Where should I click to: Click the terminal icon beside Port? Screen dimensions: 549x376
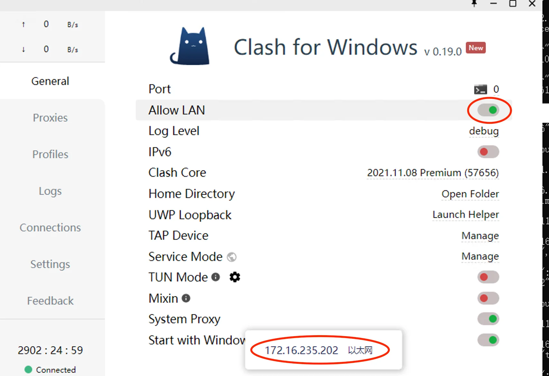coord(480,89)
